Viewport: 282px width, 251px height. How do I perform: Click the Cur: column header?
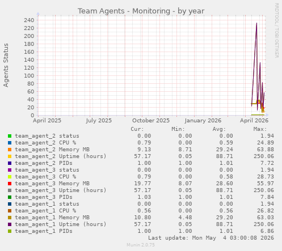point(137,129)
